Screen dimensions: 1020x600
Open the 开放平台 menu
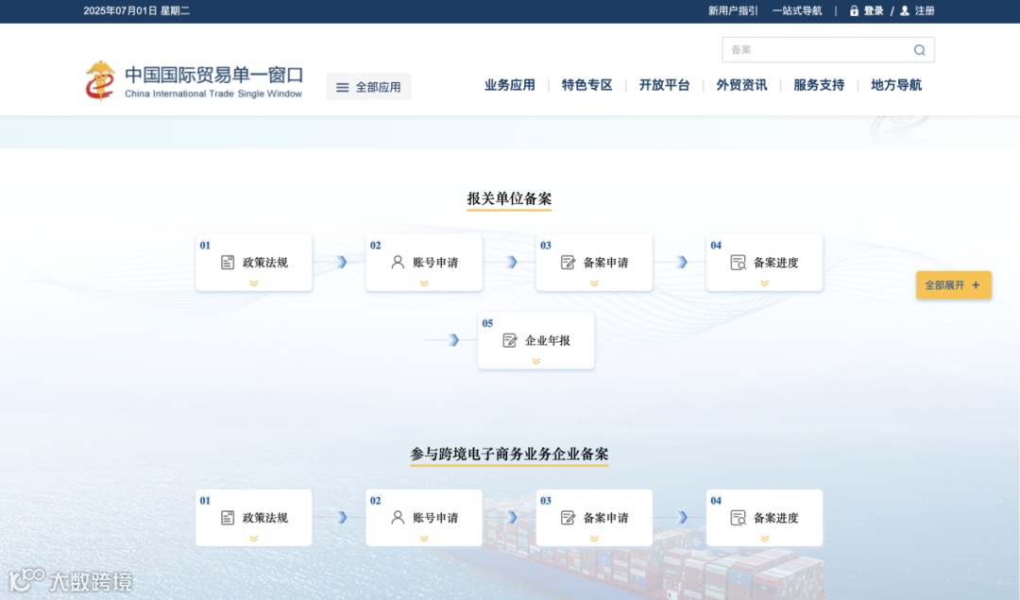(664, 85)
